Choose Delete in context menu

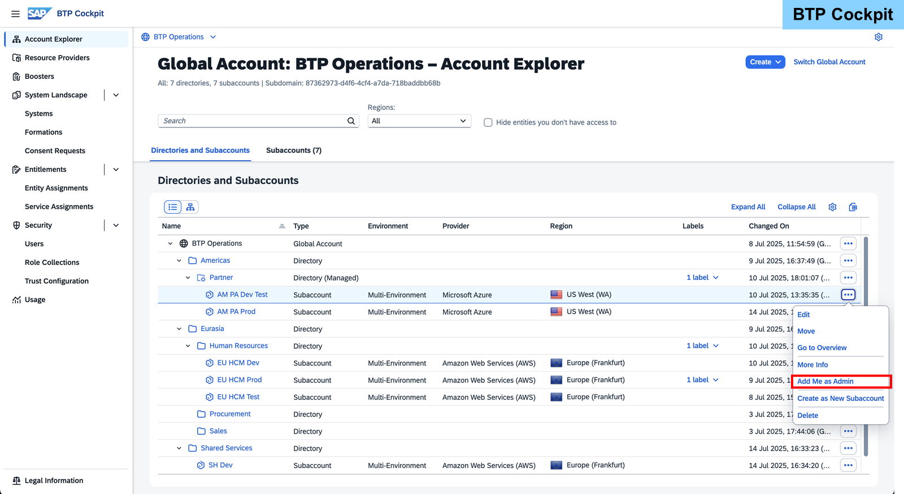coord(808,416)
